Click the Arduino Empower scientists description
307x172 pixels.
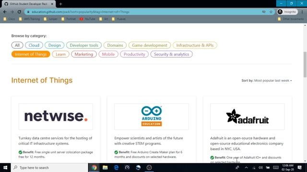pyautogui.click(x=149, y=141)
